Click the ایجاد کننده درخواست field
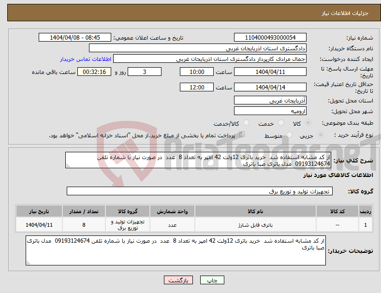This screenshot has width=381, height=293. pos(210,59)
